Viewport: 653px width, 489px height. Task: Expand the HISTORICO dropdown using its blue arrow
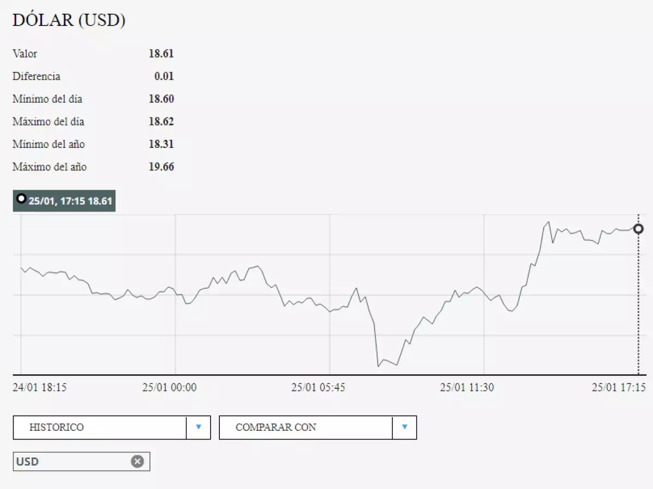199,427
